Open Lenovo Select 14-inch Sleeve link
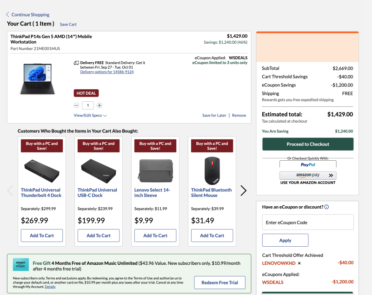 point(152,193)
